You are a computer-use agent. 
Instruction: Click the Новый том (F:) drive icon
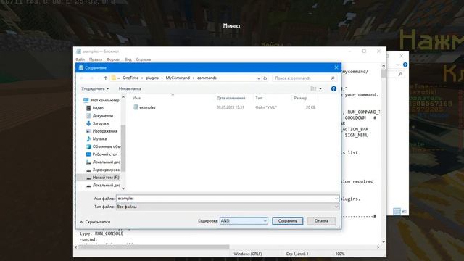(x=88, y=178)
